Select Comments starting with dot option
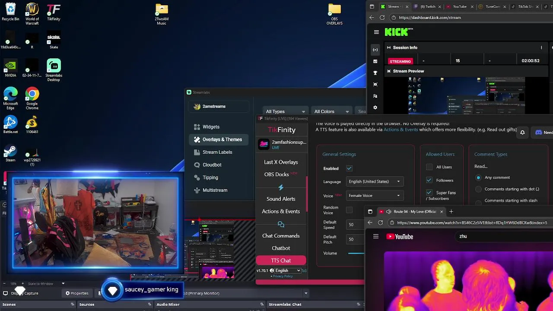This screenshot has height=311, width=553. (478, 189)
